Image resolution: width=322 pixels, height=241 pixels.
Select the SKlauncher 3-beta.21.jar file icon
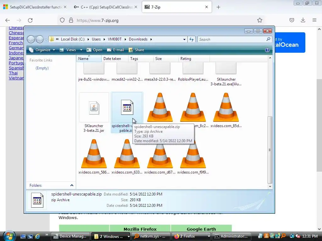coord(94,107)
